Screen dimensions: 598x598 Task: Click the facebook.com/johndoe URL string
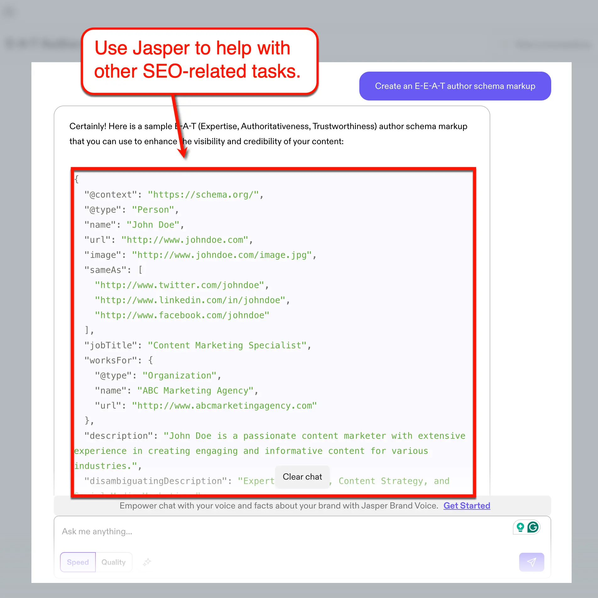[x=182, y=315]
